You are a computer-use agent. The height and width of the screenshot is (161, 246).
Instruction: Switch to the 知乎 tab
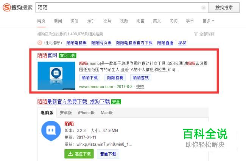coord(91,21)
